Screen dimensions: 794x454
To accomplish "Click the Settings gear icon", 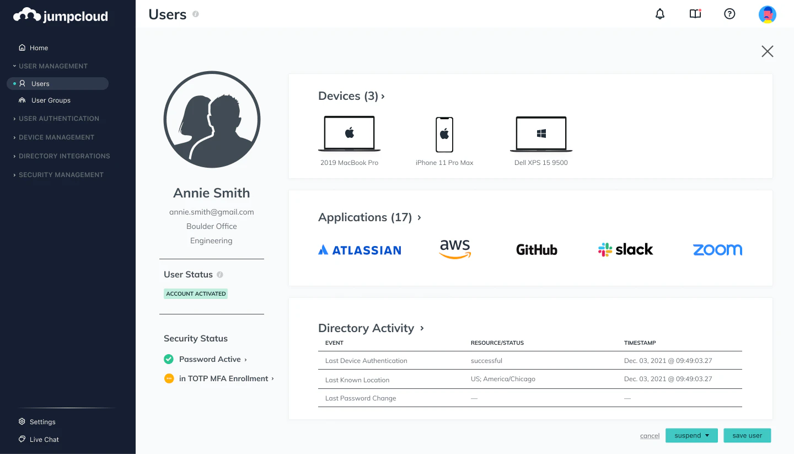I will point(22,421).
